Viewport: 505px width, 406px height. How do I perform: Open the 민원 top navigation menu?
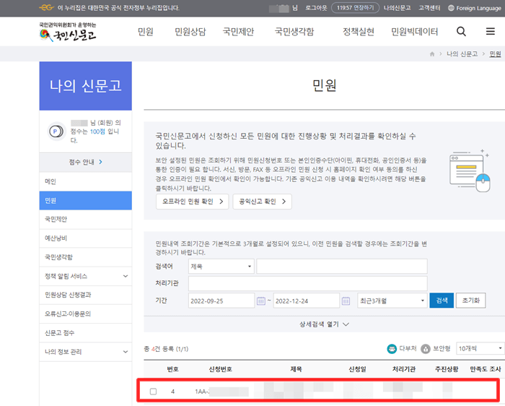point(146,32)
